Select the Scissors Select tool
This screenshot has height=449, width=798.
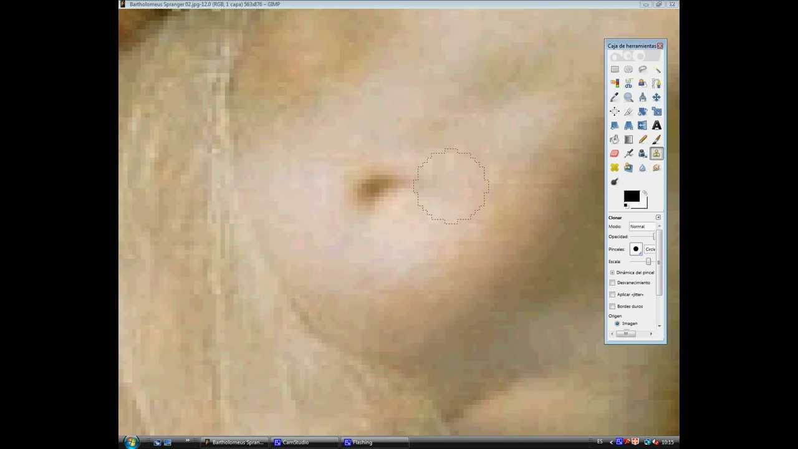coord(628,83)
